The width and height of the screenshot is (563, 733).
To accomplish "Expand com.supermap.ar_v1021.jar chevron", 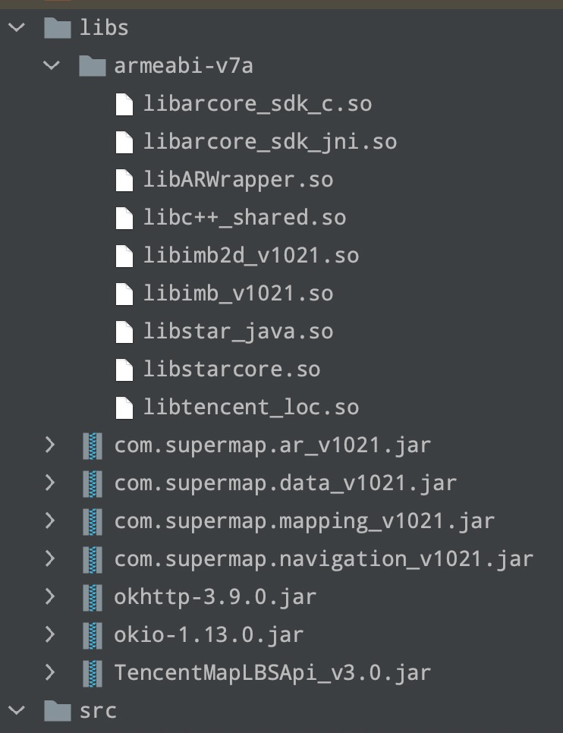I will click(51, 445).
